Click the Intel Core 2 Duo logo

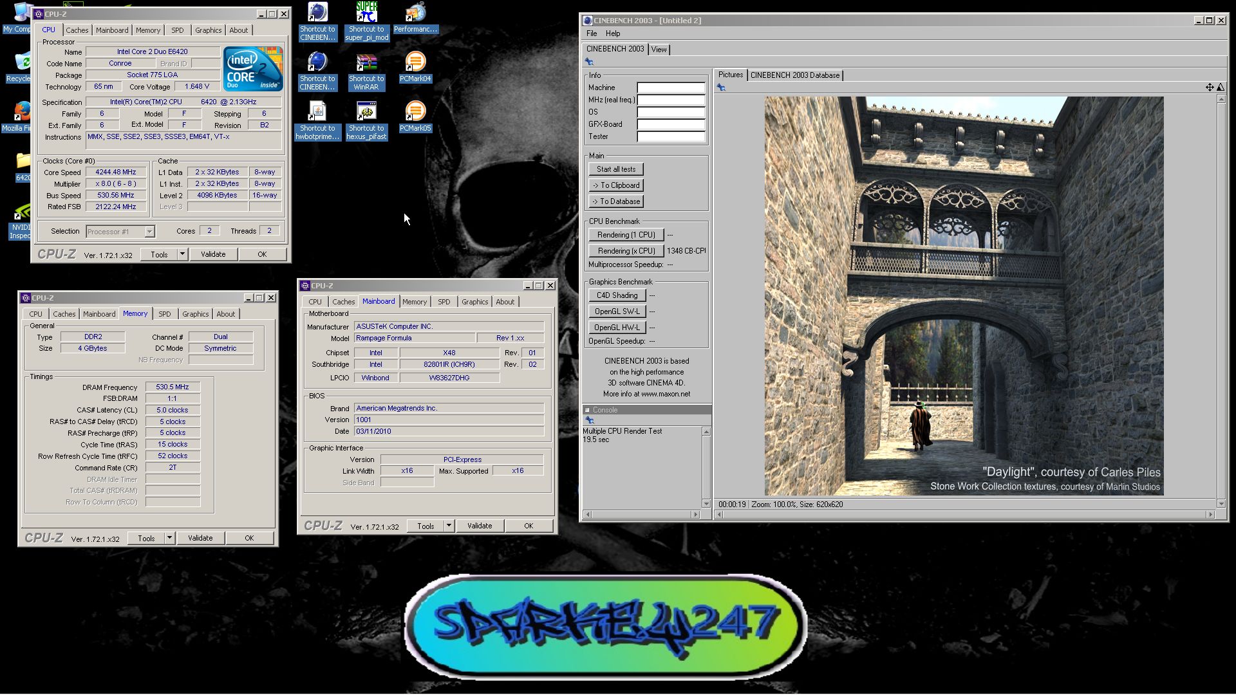pos(253,68)
